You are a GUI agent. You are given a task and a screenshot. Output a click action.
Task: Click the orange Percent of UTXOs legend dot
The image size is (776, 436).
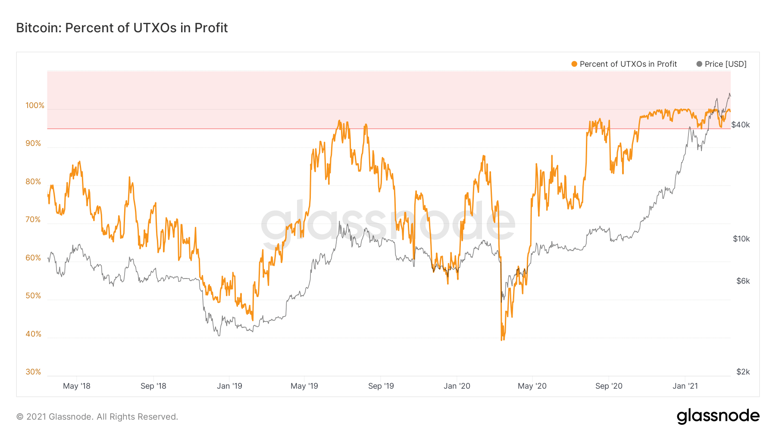coord(574,64)
